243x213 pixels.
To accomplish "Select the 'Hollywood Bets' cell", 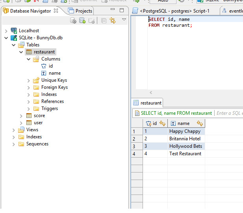I will [x=186, y=146].
